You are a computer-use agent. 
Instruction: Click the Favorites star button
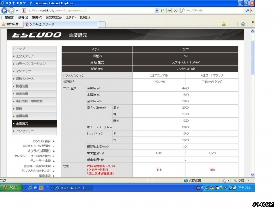pos(10,24)
